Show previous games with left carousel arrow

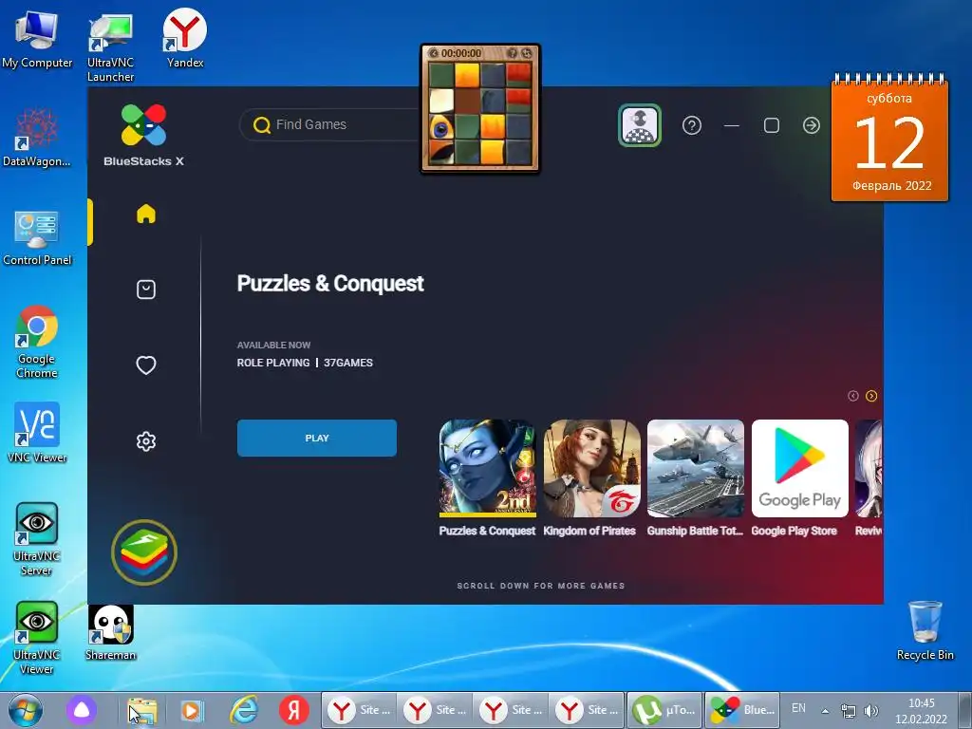click(853, 396)
